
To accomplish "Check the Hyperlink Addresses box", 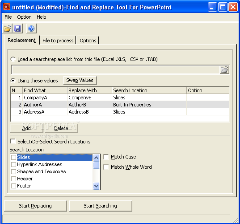I will 13,164.
